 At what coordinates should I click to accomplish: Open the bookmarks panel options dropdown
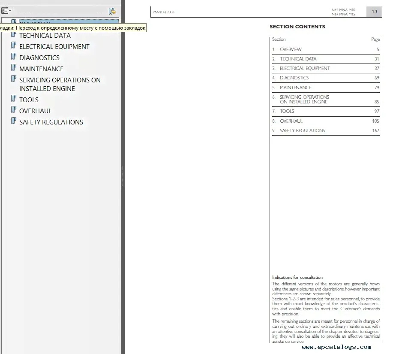[6, 11]
